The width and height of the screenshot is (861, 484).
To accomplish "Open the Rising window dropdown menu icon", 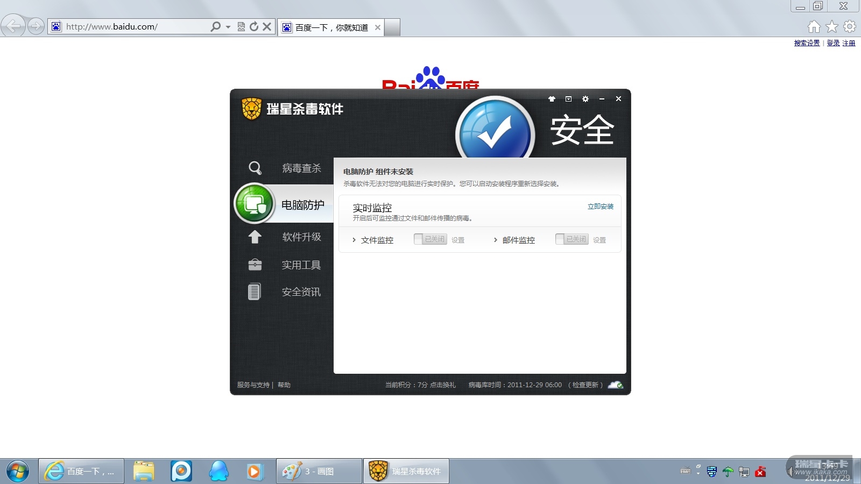I will pos(568,99).
